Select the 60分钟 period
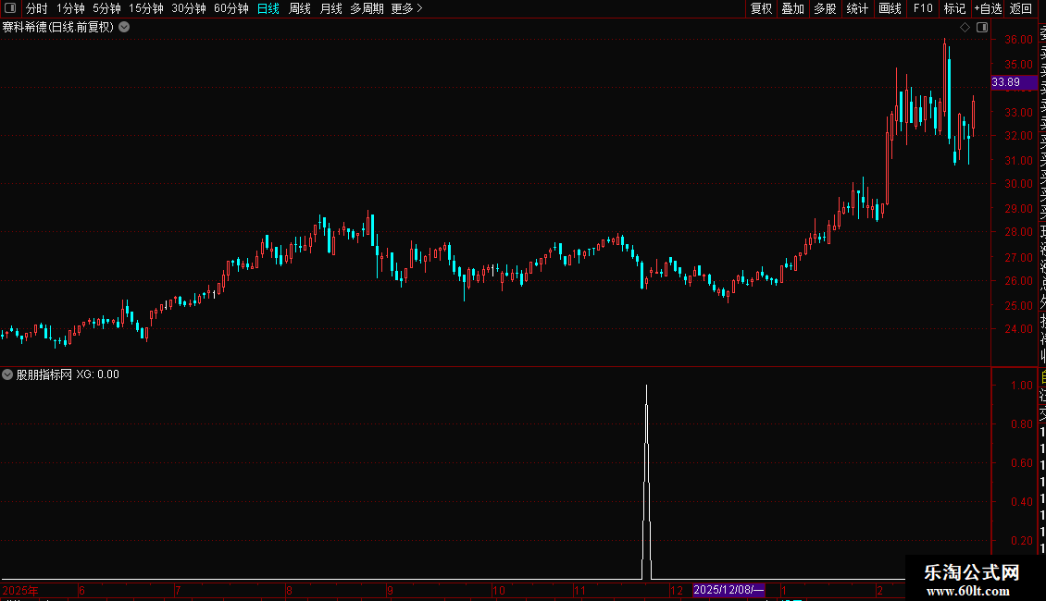Image resolution: width=1046 pixels, height=601 pixels. [x=231, y=8]
